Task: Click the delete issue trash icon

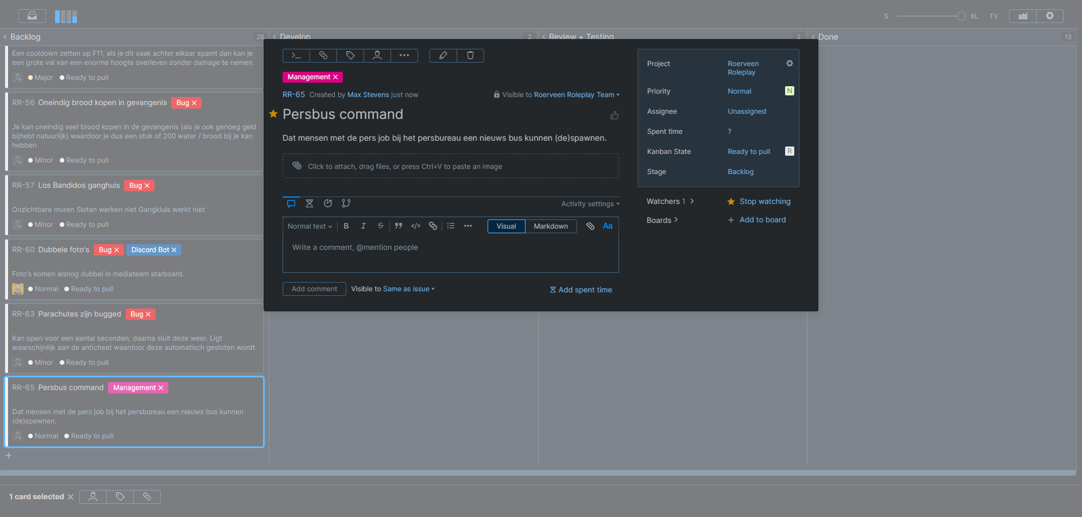Action: pyautogui.click(x=470, y=56)
